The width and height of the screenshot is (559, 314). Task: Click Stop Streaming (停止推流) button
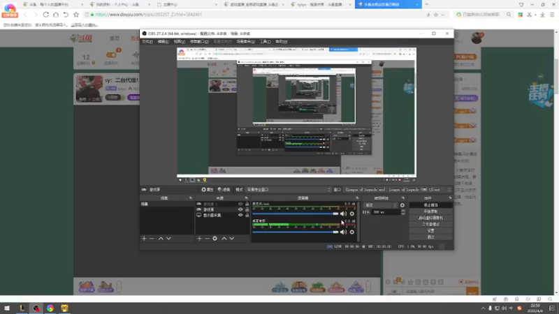430,205
